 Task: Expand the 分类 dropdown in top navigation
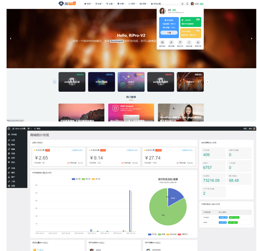point(122,4)
